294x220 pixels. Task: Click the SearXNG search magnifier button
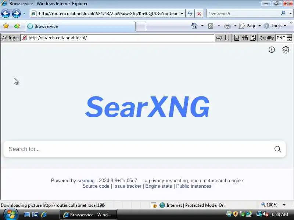[x=278, y=149]
